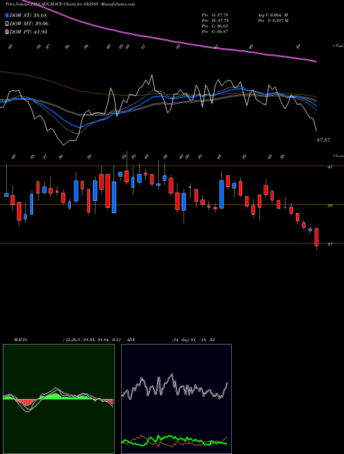344x454 pixels.
Task: Open the dark blue ADX chart
Action: tap(176, 399)
